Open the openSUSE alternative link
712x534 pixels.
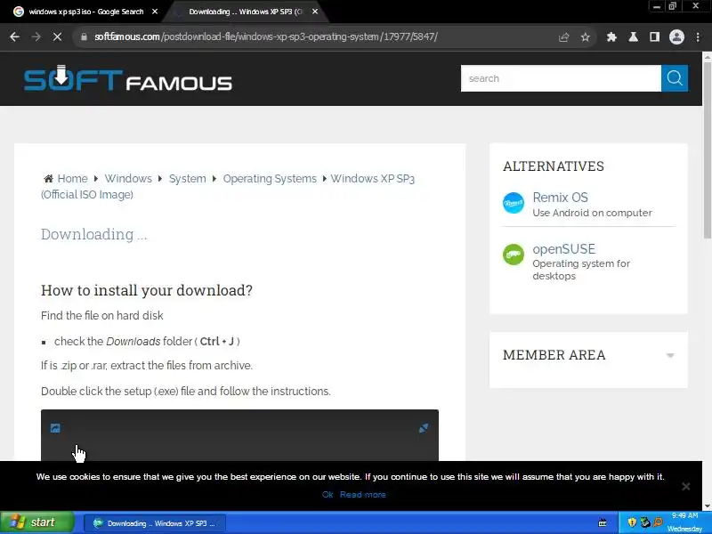(x=563, y=249)
